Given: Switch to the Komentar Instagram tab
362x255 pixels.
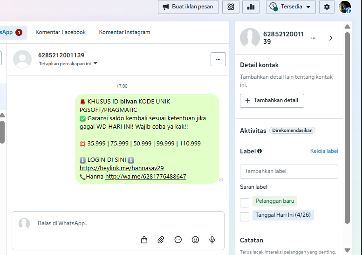Looking at the screenshot, I should click(125, 32).
